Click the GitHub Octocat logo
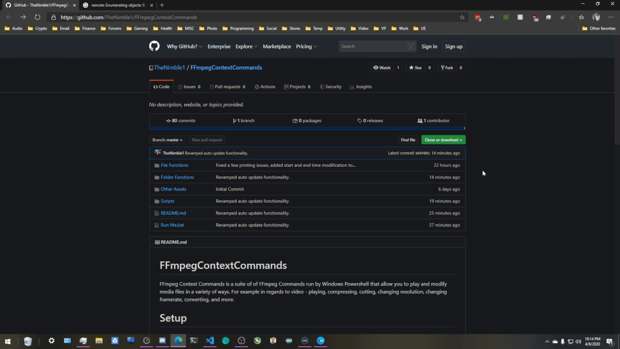This screenshot has width=620, height=349. 154,46
